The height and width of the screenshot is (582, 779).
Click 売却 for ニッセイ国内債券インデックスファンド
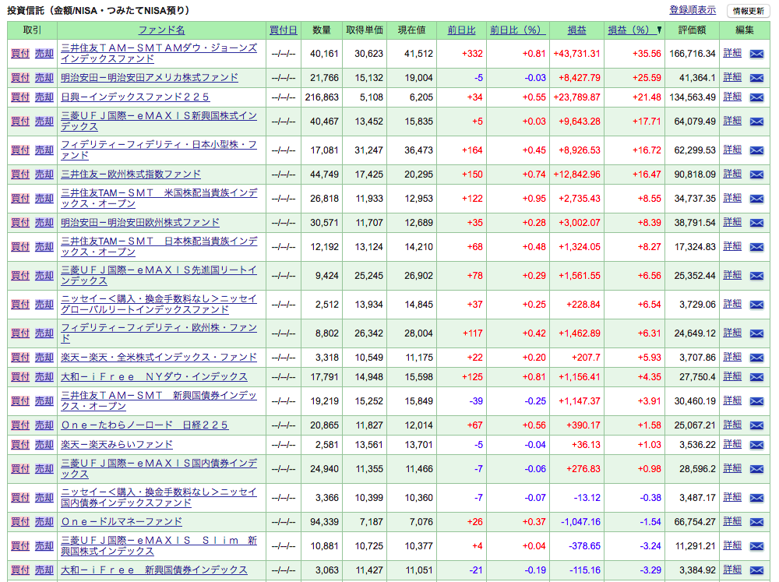coord(44,498)
